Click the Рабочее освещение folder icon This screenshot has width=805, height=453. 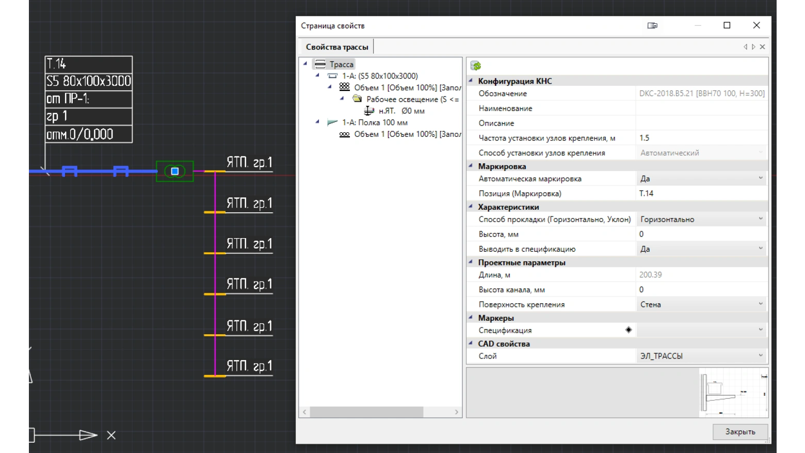coord(357,99)
